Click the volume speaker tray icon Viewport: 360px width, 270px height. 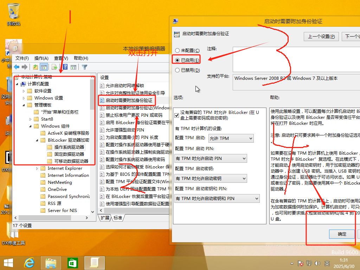coord(317,263)
